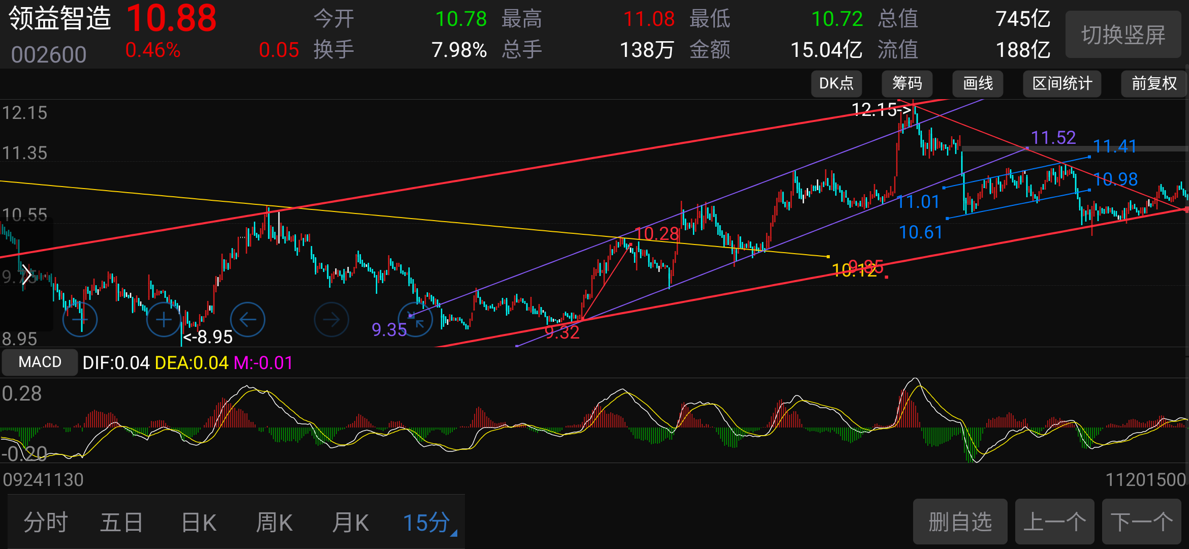Tap the 8.95 low price marker
Image resolution: width=1189 pixels, height=549 pixels.
(208, 337)
